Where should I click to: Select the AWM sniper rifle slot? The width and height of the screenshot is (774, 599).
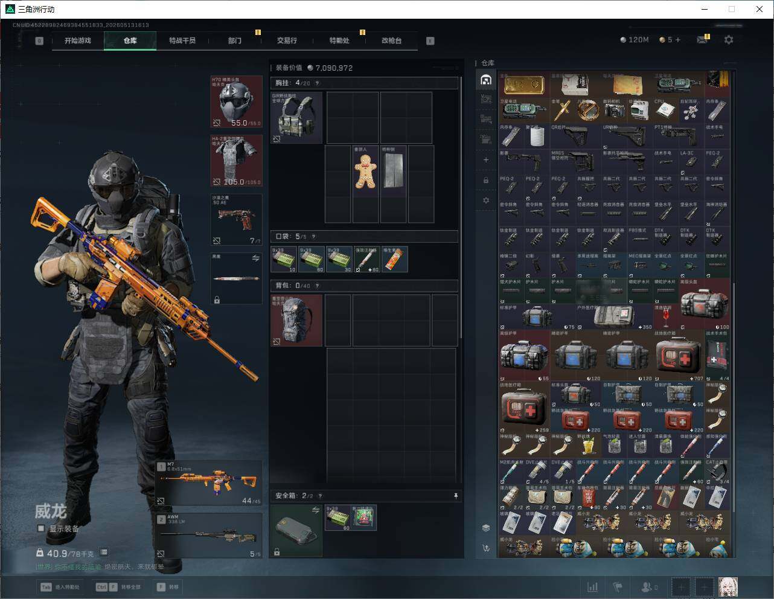click(209, 536)
